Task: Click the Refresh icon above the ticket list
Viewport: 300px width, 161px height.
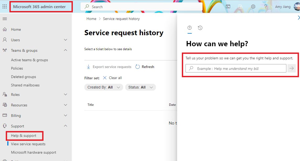Action: tap(138, 67)
